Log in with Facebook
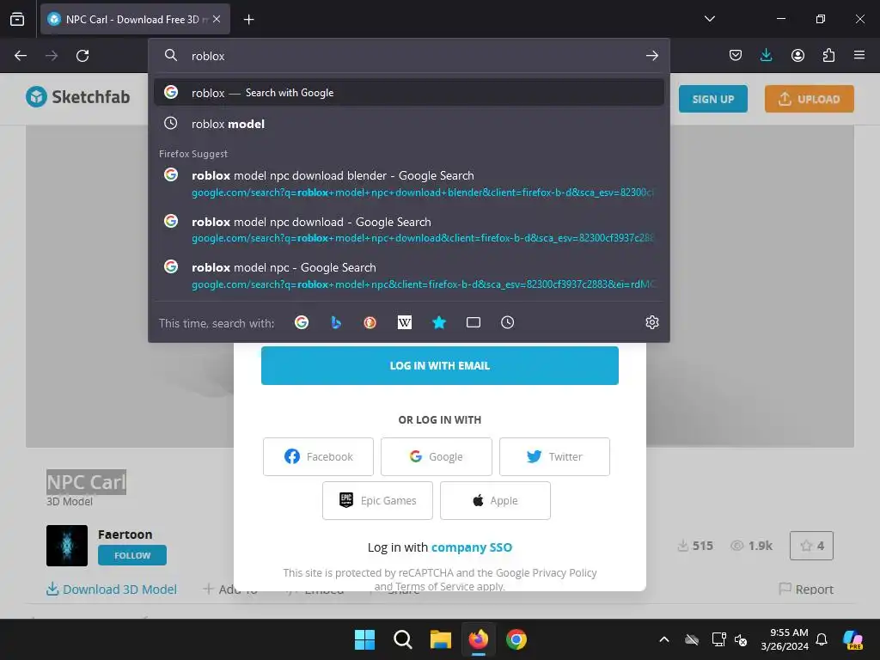 (x=318, y=456)
